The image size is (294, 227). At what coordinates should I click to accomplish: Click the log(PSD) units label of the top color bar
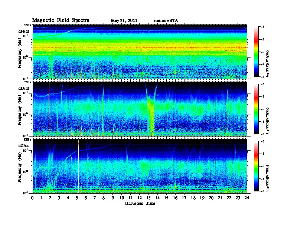click(268, 64)
